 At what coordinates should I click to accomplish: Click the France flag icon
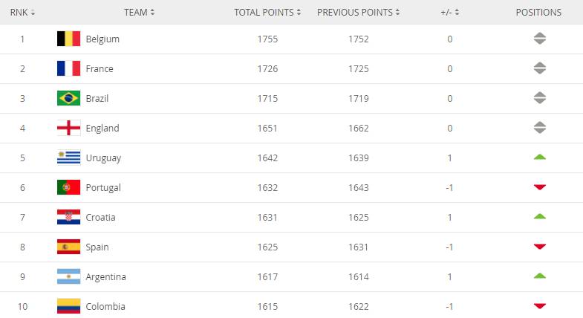(68, 68)
